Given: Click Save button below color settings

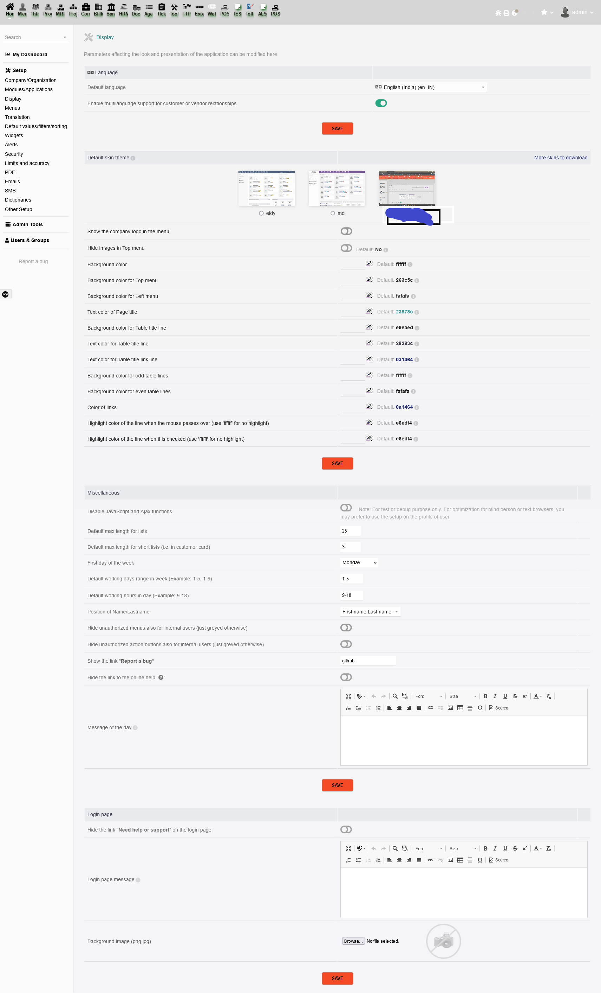Looking at the screenshot, I should [x=337, y=464].
